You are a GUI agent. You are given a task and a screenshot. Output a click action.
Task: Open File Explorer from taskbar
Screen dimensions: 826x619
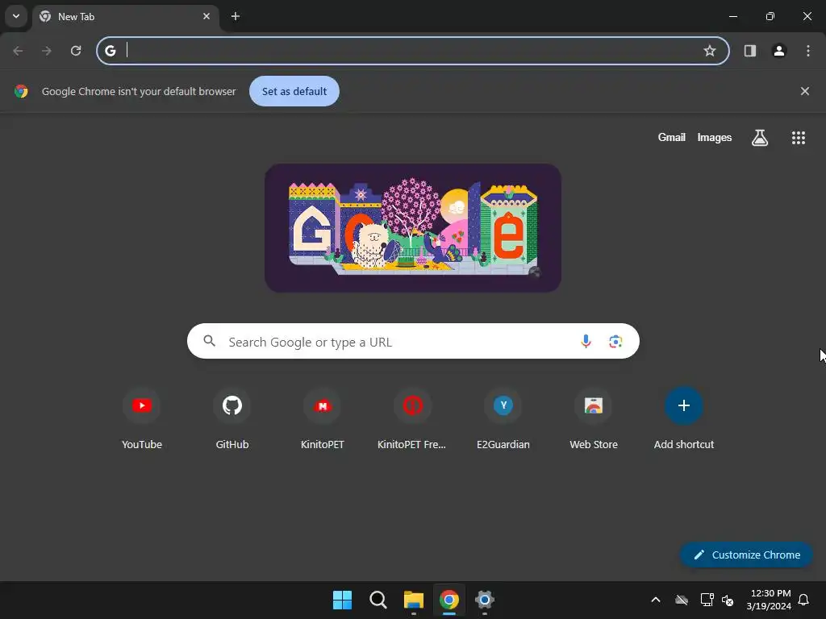point(414,600)
